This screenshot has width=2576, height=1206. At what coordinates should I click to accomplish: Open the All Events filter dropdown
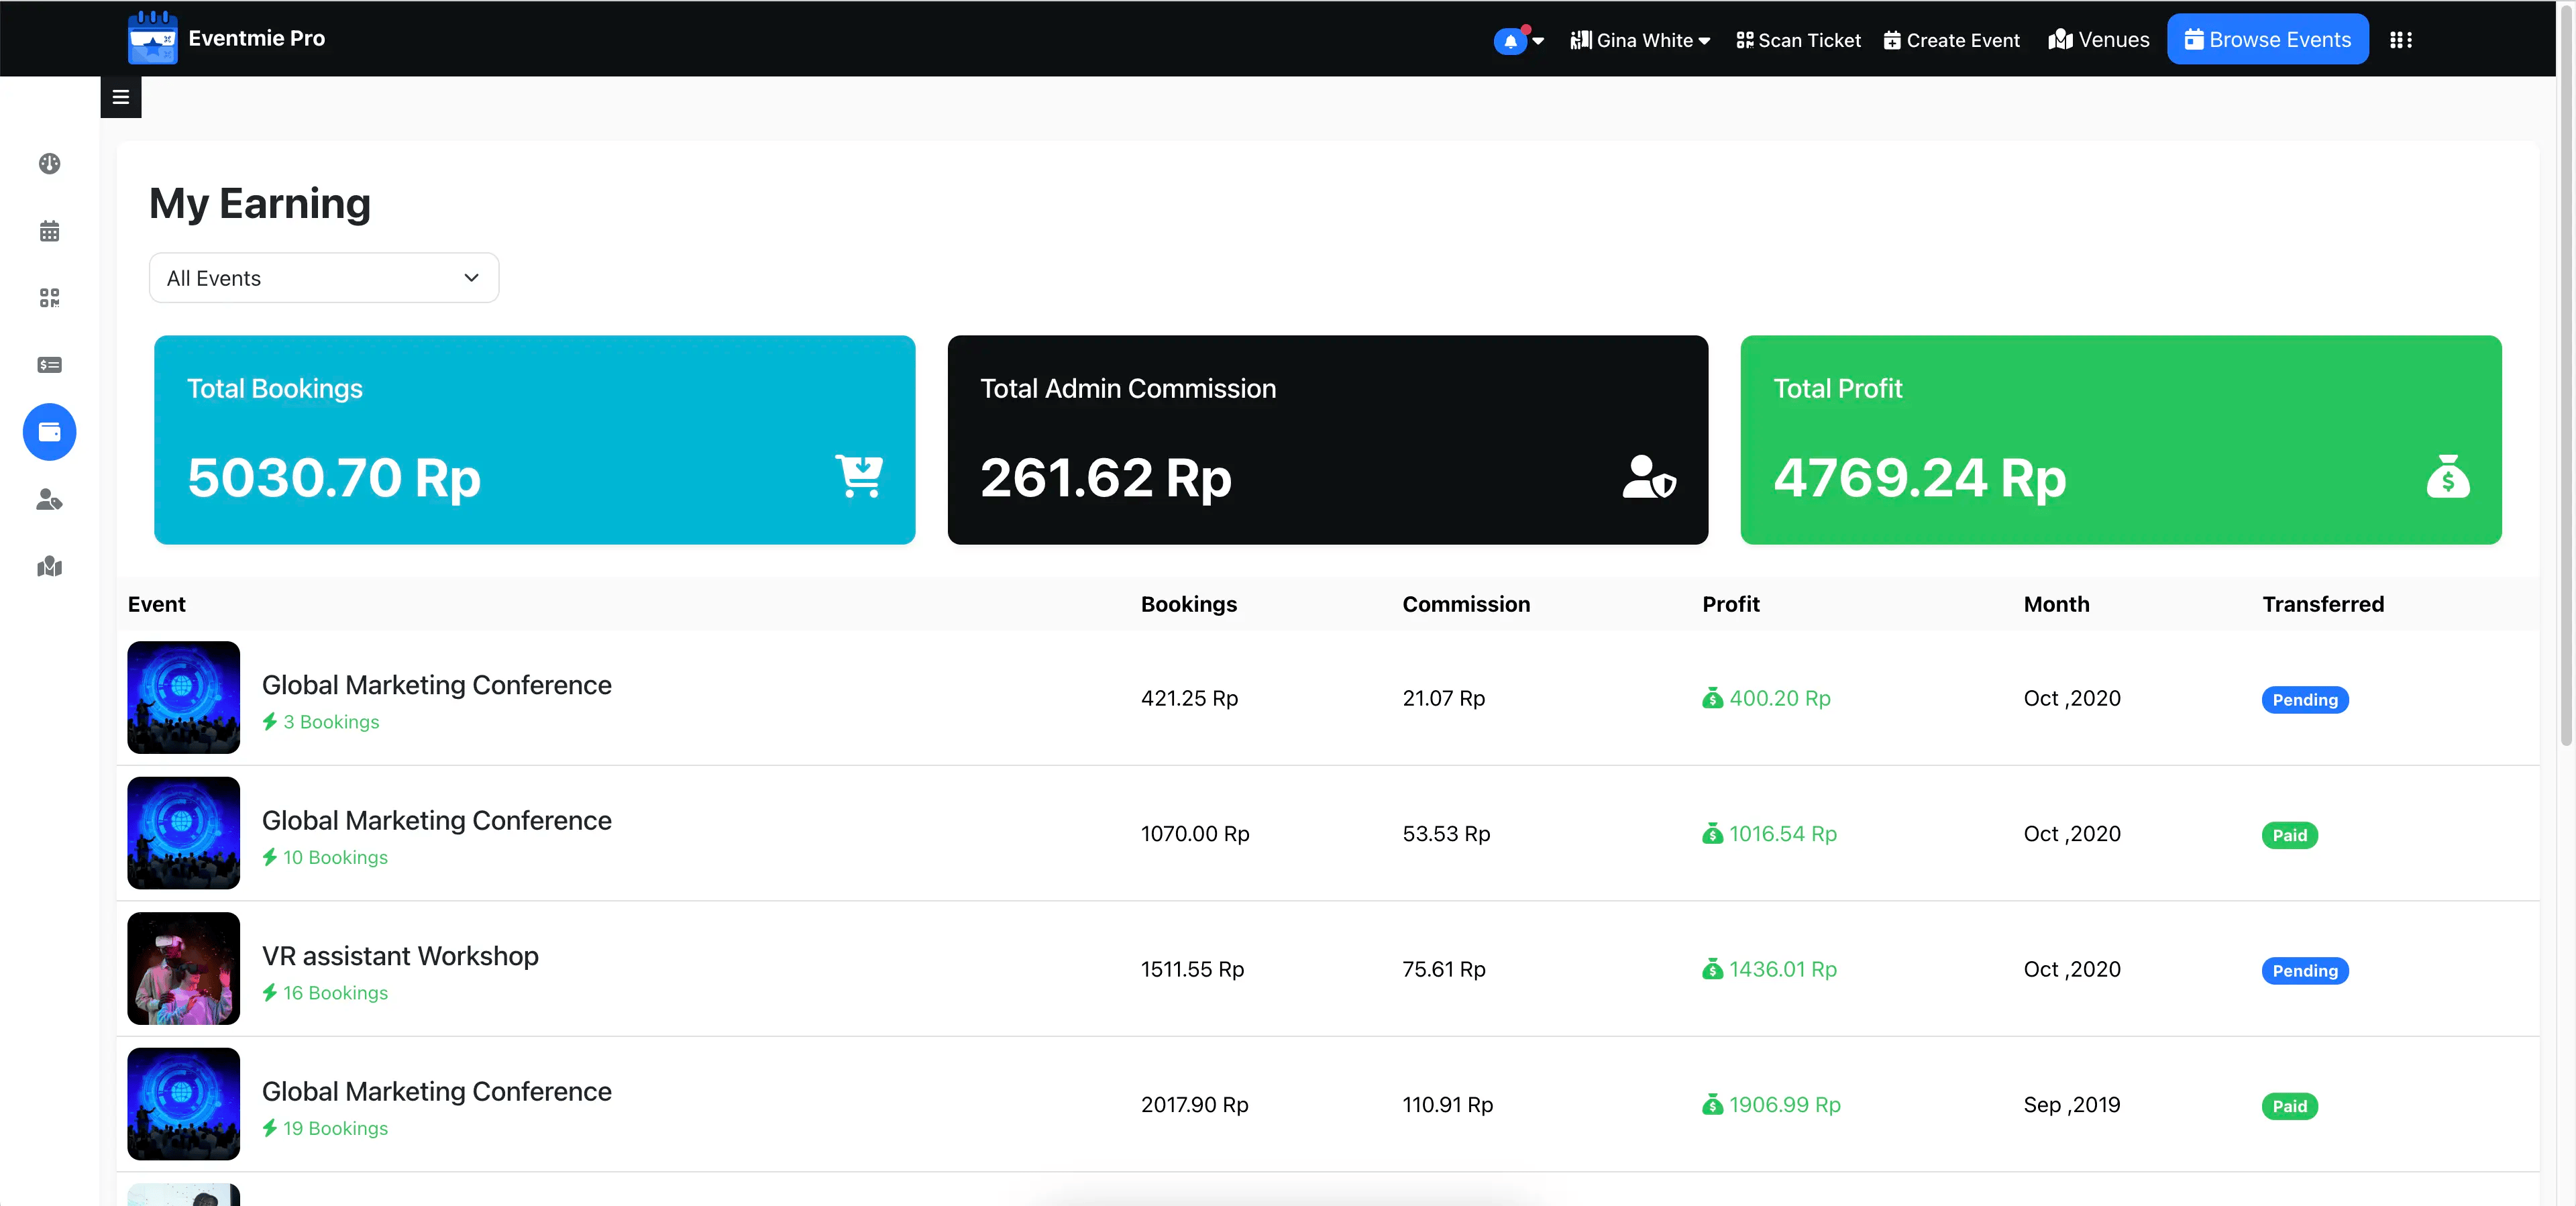point(323,278)
